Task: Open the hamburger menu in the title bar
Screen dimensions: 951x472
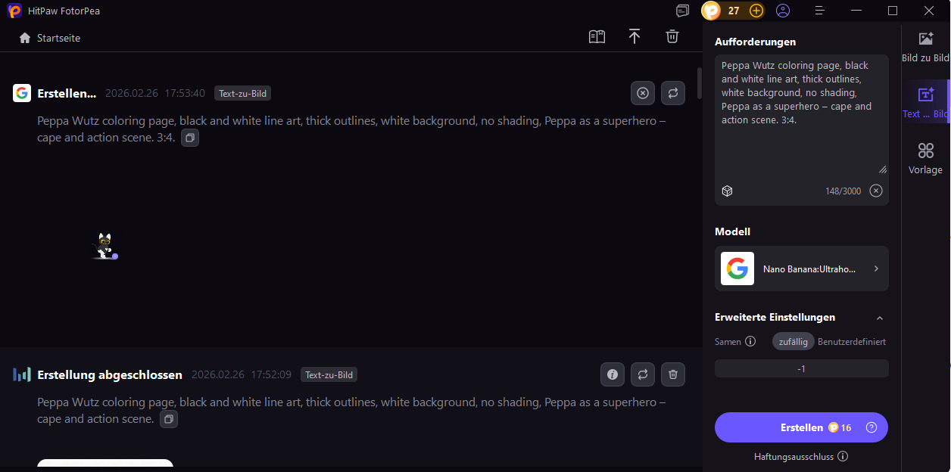Action: [820, 11]
